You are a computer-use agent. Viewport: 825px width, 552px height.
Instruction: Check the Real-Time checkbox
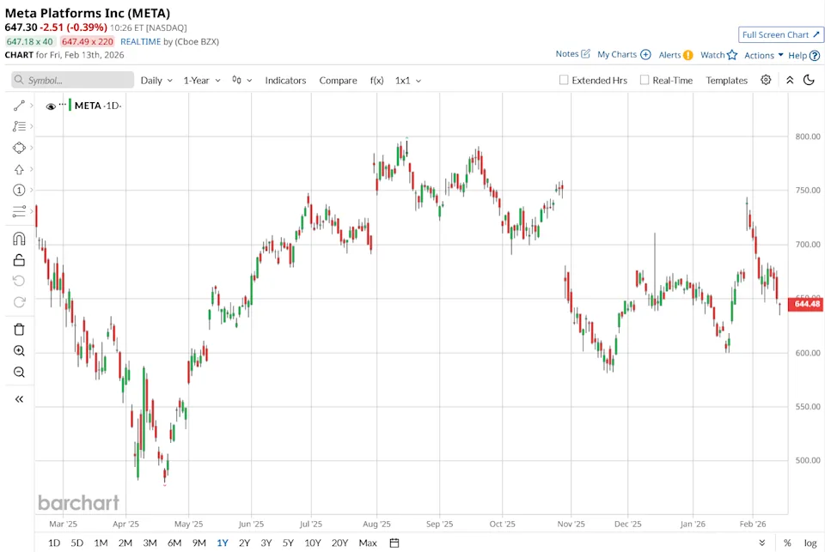click(645, 80)
